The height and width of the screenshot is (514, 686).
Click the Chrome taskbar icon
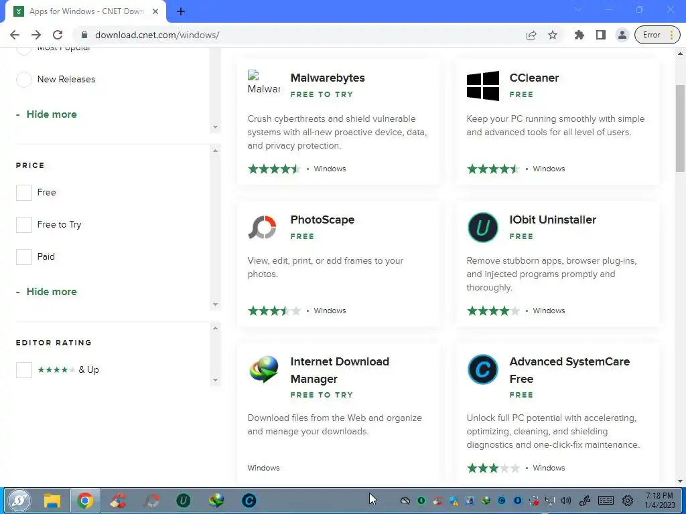pyautogui.click(x=85, y=501)
